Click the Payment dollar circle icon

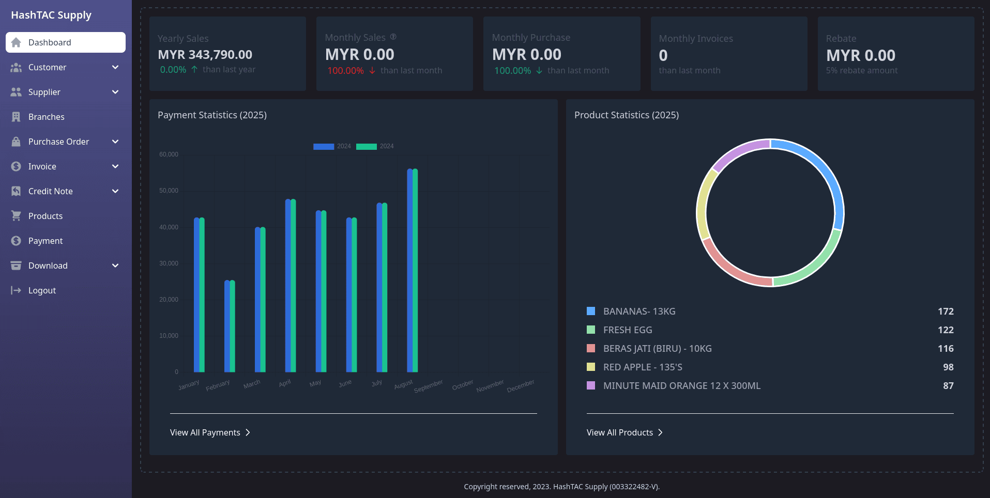coord(16,241)
